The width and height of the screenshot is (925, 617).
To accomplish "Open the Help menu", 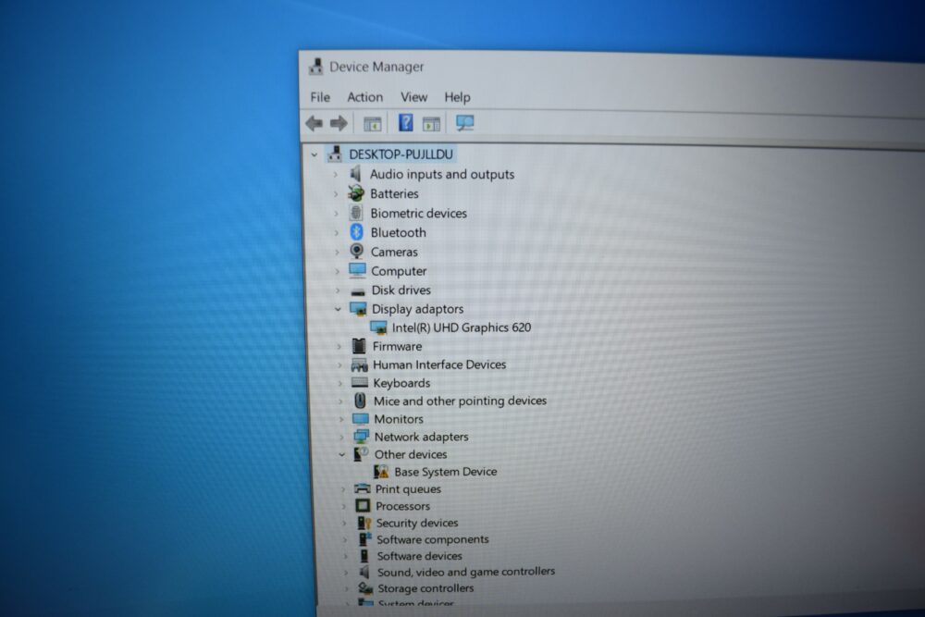I will tap(457, 97).
